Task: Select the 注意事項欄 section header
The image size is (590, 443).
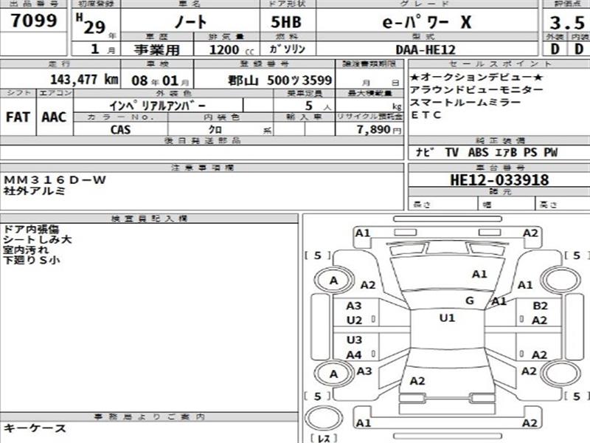Action: click(202, 168)
